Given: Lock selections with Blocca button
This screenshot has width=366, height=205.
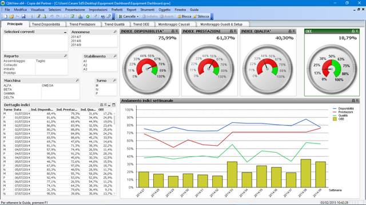Looking at the screenshot, I should tap(184, 17).
